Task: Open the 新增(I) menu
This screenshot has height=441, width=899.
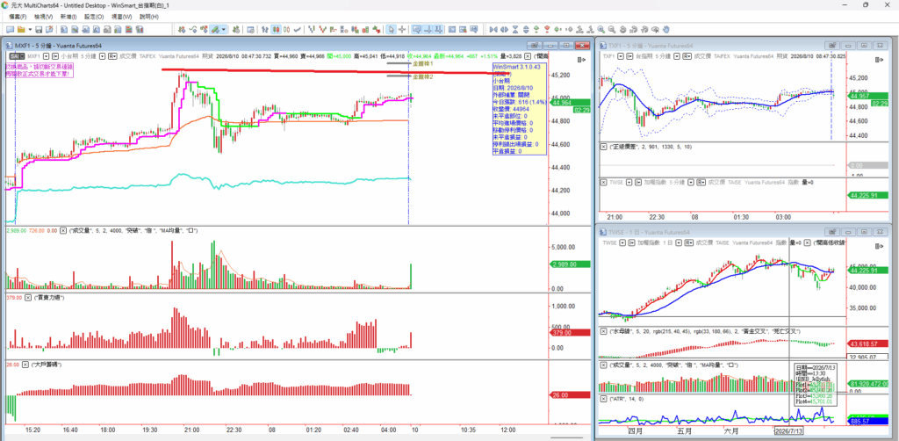Action: click(x=68, y=17)
